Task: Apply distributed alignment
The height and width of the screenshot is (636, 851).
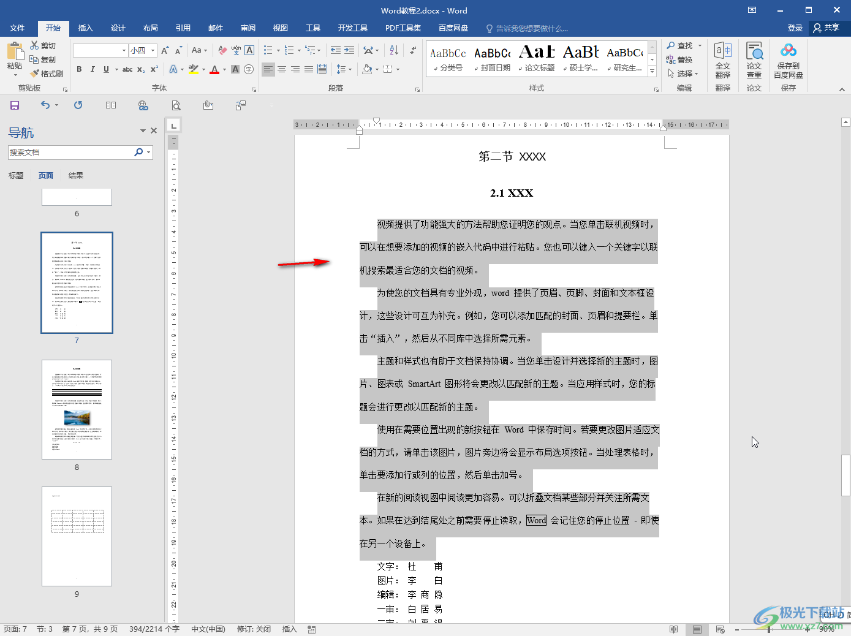Action: (x=322, y=69)
